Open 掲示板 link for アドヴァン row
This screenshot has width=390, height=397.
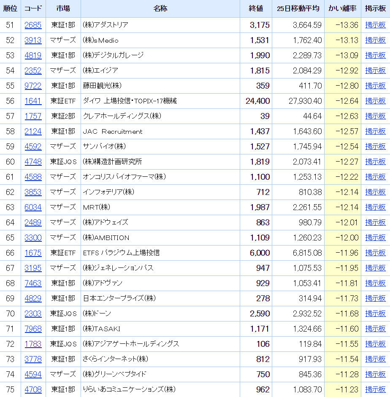click(375, 284)
